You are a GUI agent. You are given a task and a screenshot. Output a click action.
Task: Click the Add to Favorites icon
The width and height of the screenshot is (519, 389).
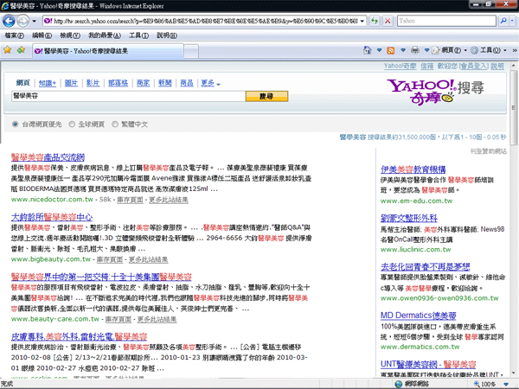(x=21, y=50)
